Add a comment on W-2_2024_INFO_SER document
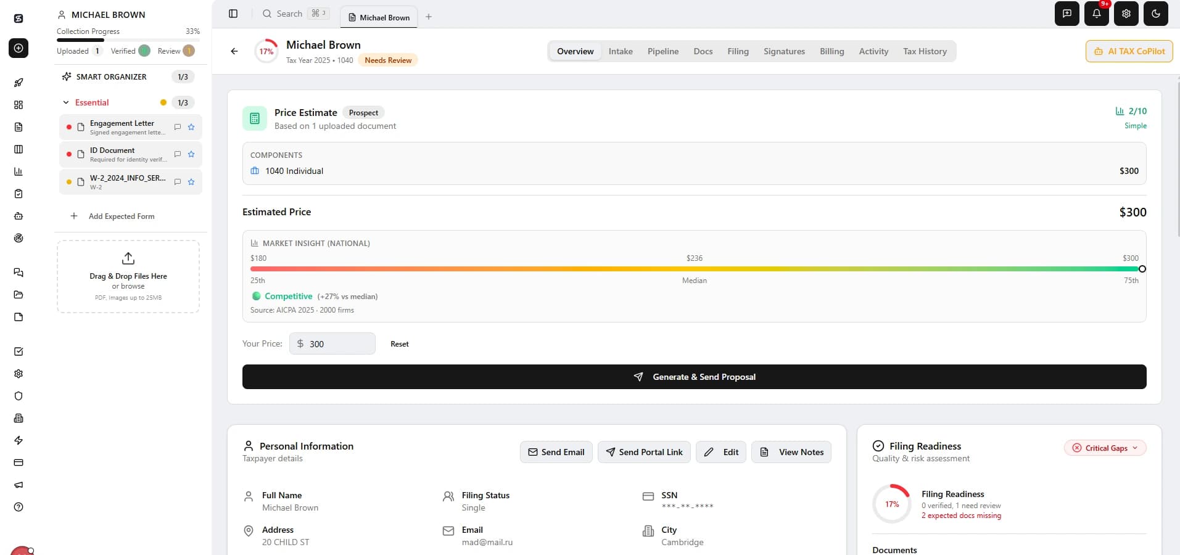 178,182
